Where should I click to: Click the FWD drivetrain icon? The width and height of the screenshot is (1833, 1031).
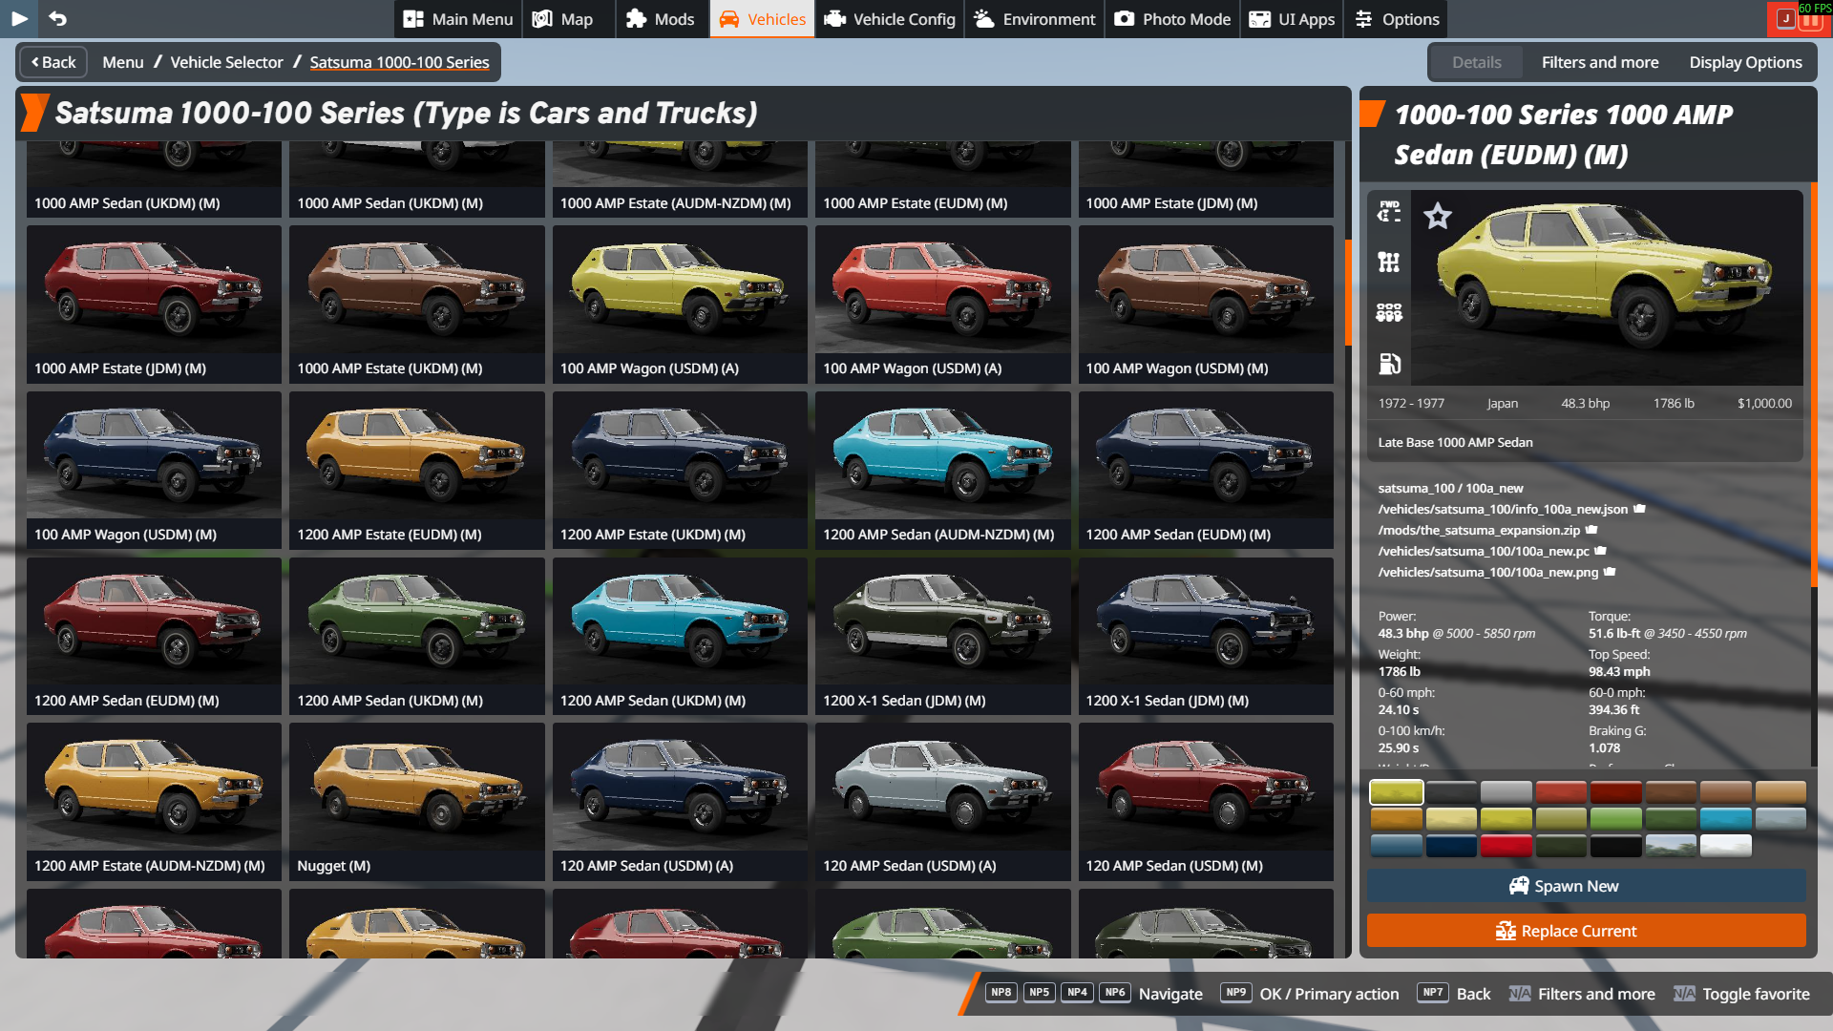tap(1389, 211)
